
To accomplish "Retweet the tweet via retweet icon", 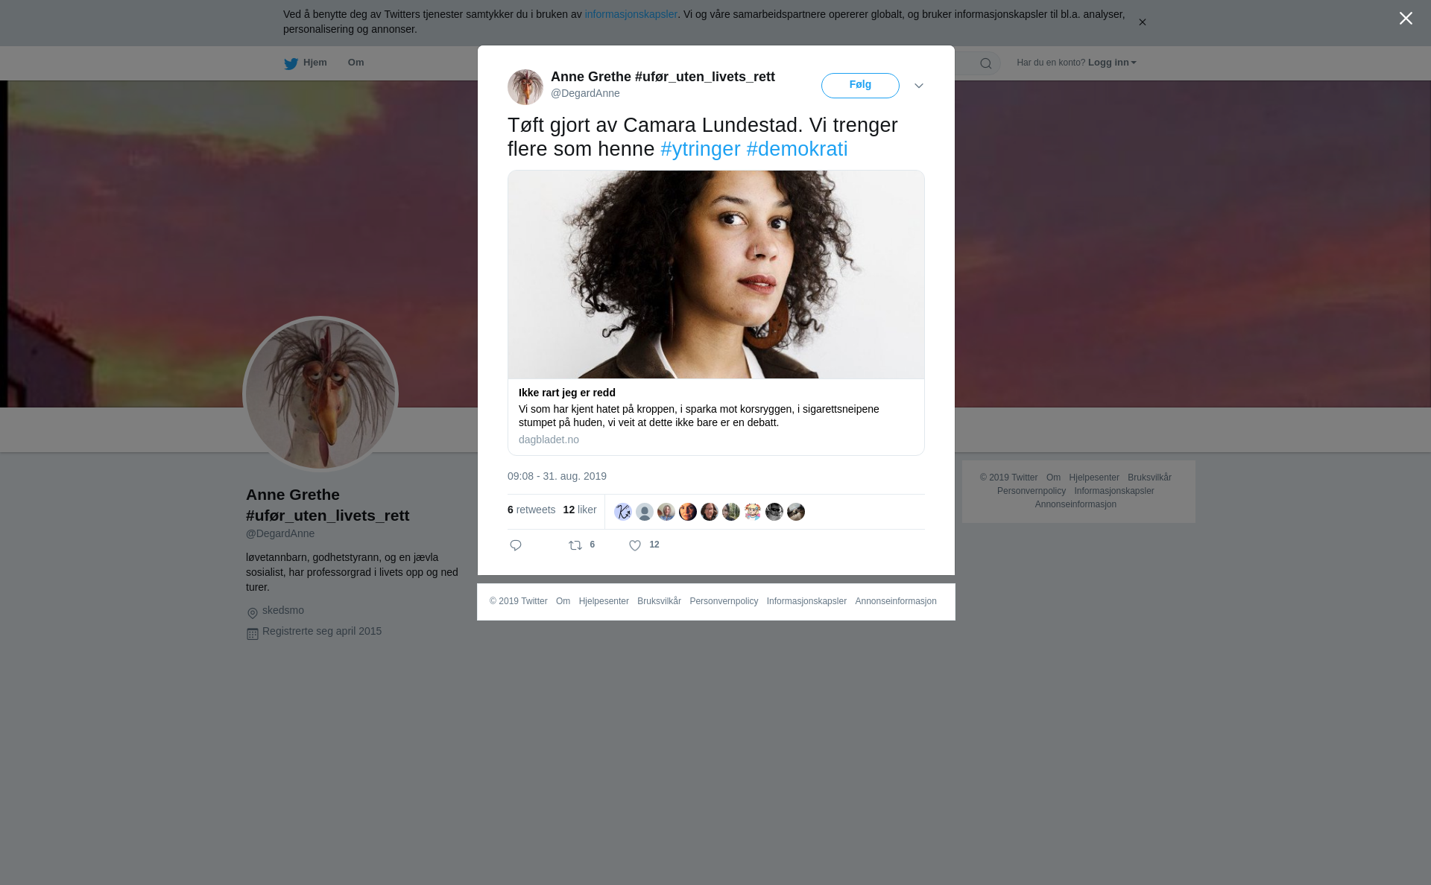I will pos(575,546).
